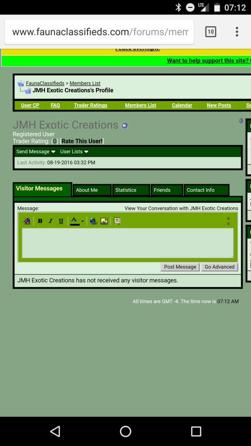Open the browser tab switcher showing 10
Image resolution: width=251 pixels, height=446 pixels.
point(210,31)
